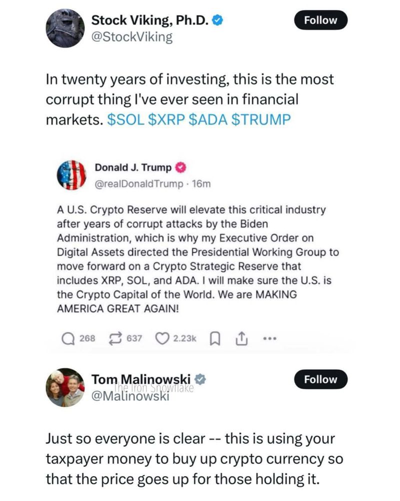
Task: Open Tom Malinowski's profile photo
Action: point(65,388)
